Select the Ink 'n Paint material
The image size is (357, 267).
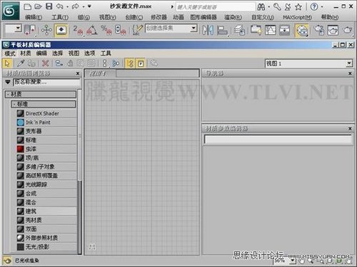point(46,122)
